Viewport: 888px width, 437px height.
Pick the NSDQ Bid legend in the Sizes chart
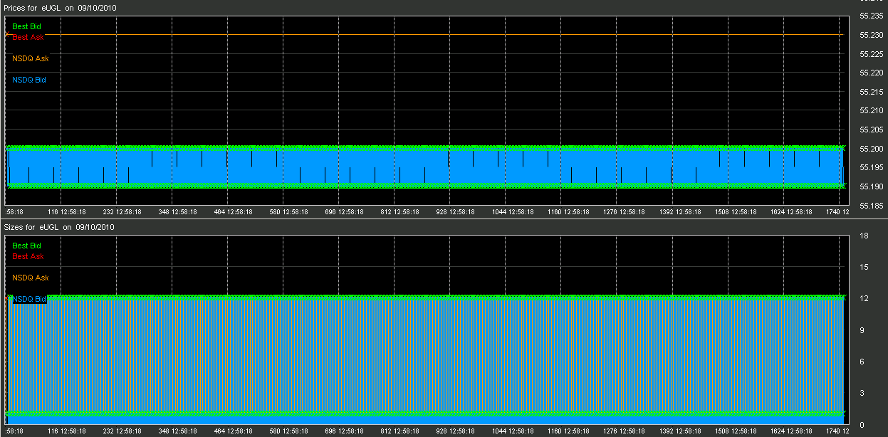pyautogui.click(x=29, y=299)
